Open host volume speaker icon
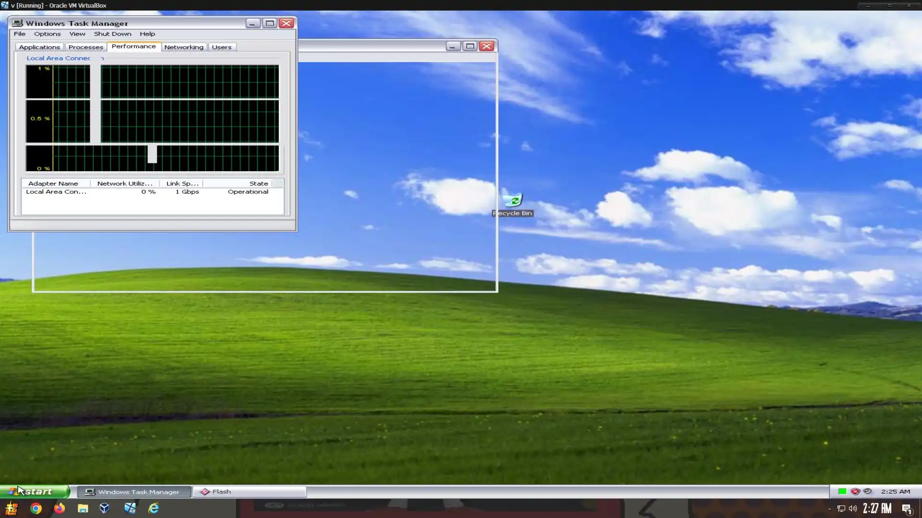Screen dimensions: 922x518 [853, 508]
